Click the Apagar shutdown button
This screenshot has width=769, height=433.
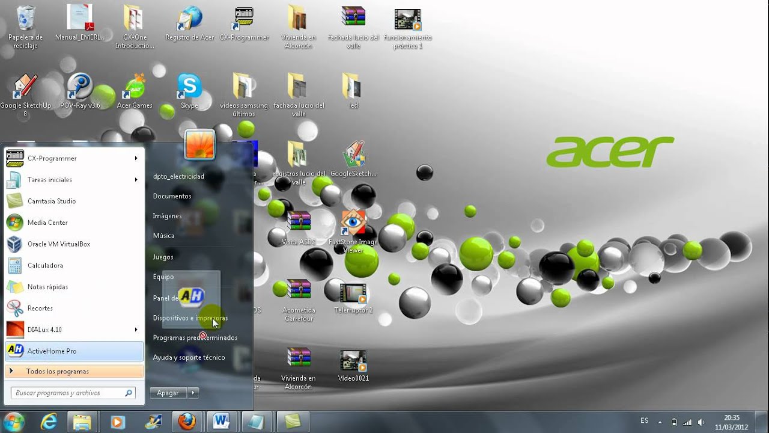coord(168,393)
